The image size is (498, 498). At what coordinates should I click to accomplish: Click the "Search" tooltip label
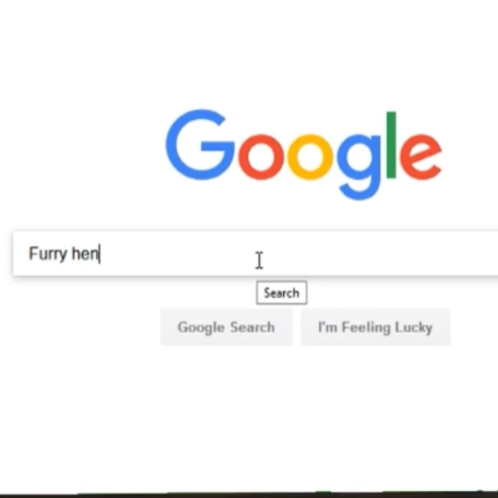pos(281,293)
